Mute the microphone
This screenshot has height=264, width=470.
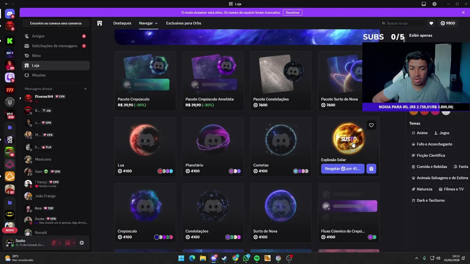pos(54,243)
